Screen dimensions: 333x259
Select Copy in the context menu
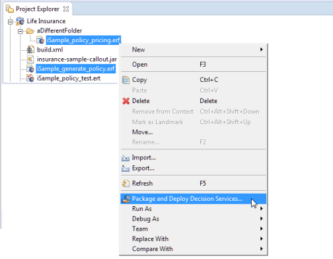click(194, 80)
